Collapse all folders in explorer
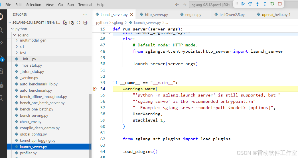The width and height of the screenshot is (298, 158). click(85, 22)
